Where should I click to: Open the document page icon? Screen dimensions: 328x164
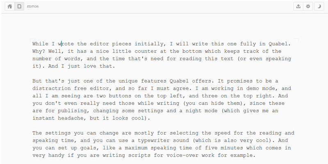[19, 7]
